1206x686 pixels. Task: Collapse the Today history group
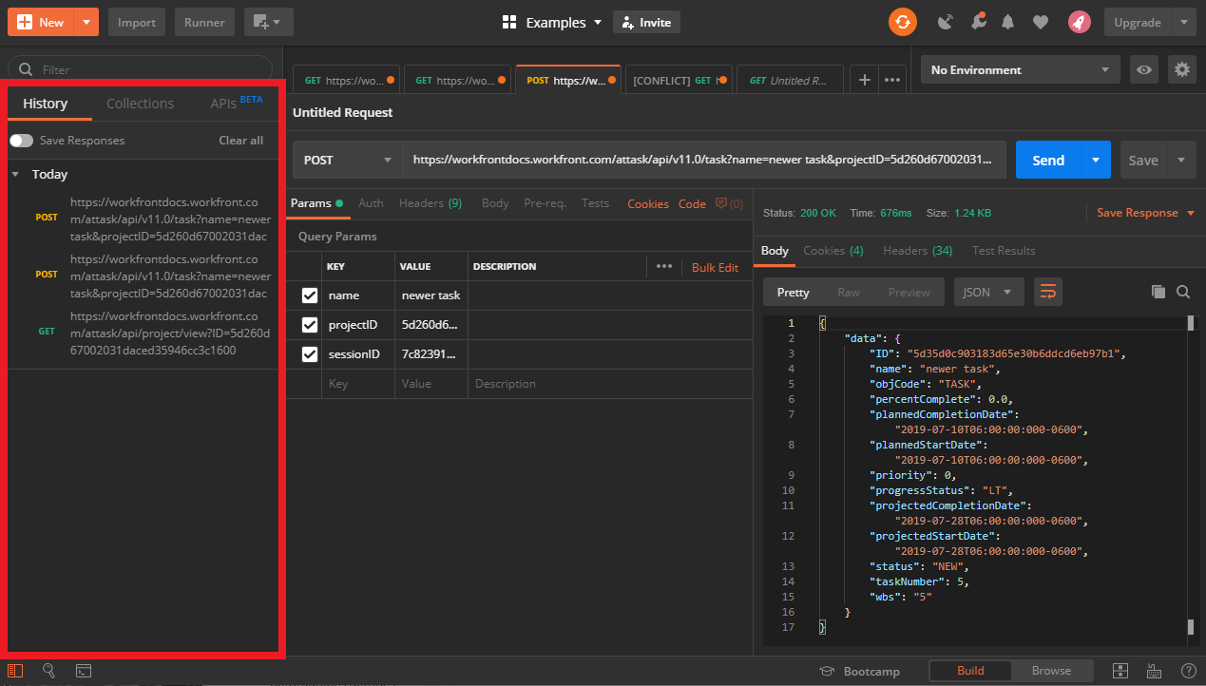[x=15, y=175]
